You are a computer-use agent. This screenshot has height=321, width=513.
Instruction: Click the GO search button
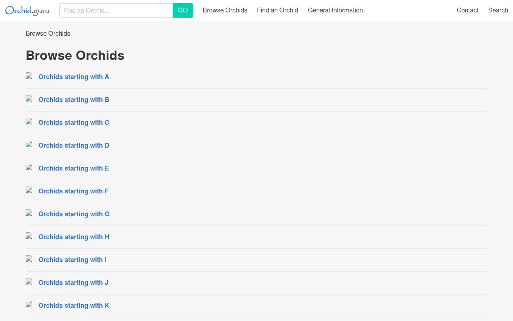(x=183, y=10)
